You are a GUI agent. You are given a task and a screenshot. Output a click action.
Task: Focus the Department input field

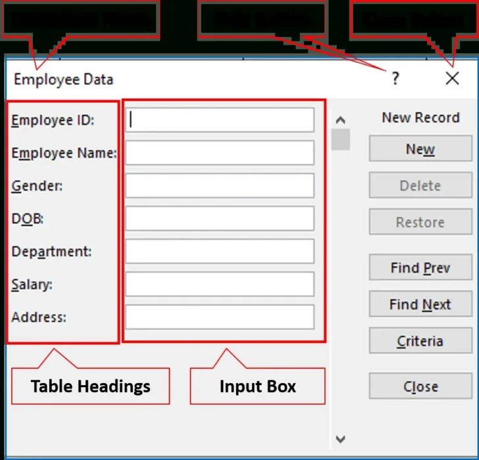point(220,251)
